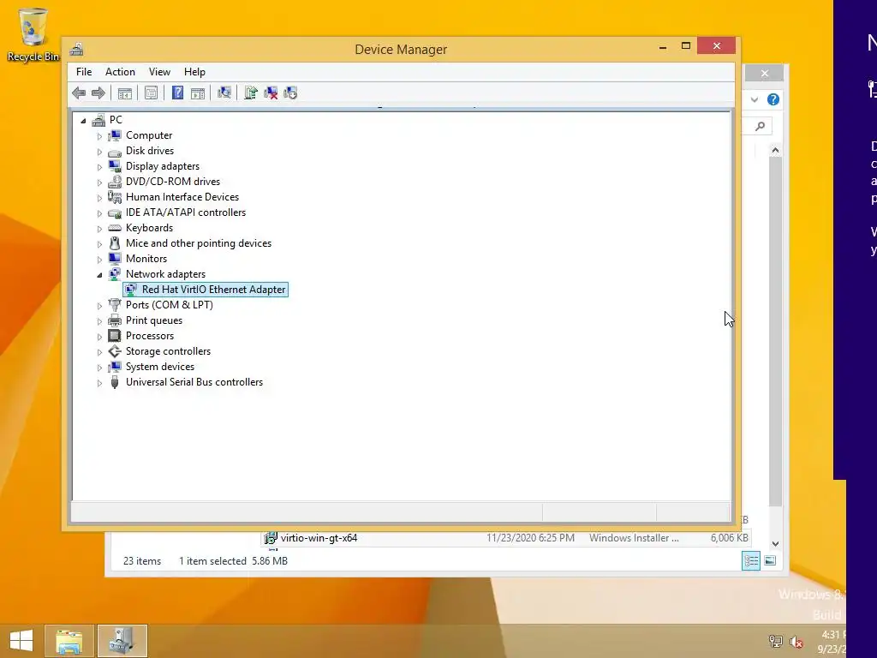Screen dimensions: 877x658
Task: Select Red Hat VirtIO Ethernet Adapter
Action: [213, 290]
